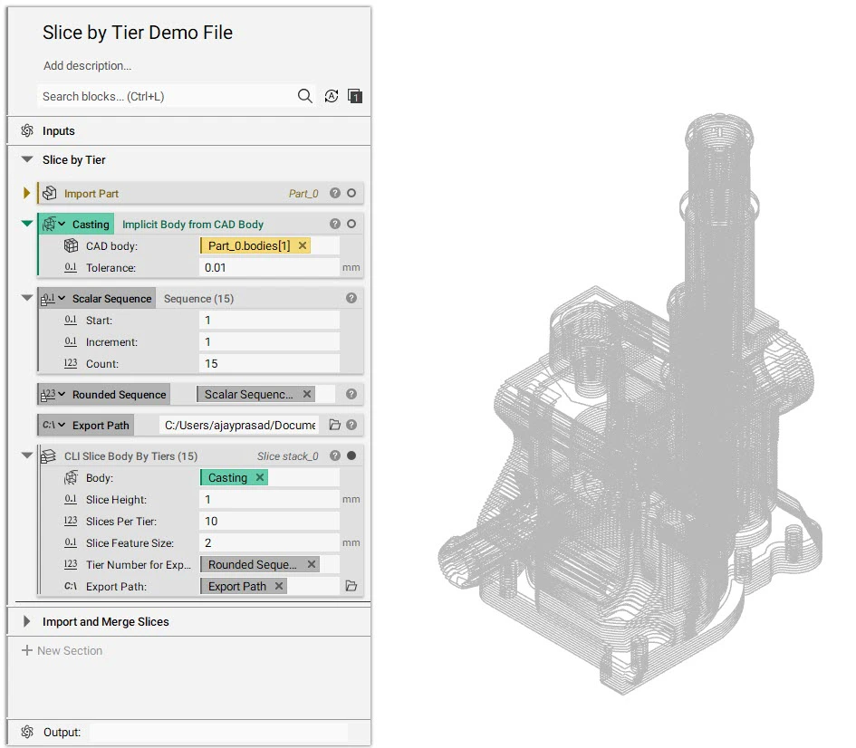Edit the Slice Height value
Viewport: 856px width, 748px height.
coord(269,499)
